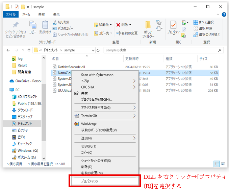
Task: Click the Up one level arrow
Action: tap(29, 50)
